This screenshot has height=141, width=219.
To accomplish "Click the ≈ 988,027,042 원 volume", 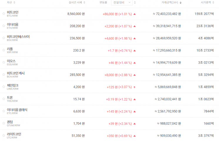I will coord(169,123).
